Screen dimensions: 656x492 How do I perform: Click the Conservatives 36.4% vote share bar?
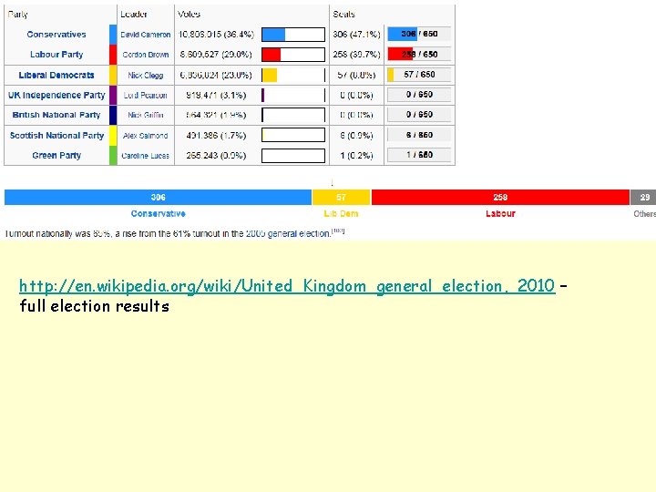point(293,35)
